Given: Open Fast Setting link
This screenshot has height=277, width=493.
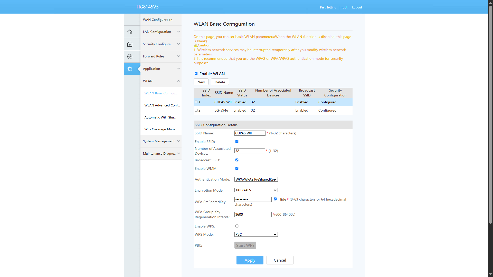Looking at the screenshot, I should 328,7.
